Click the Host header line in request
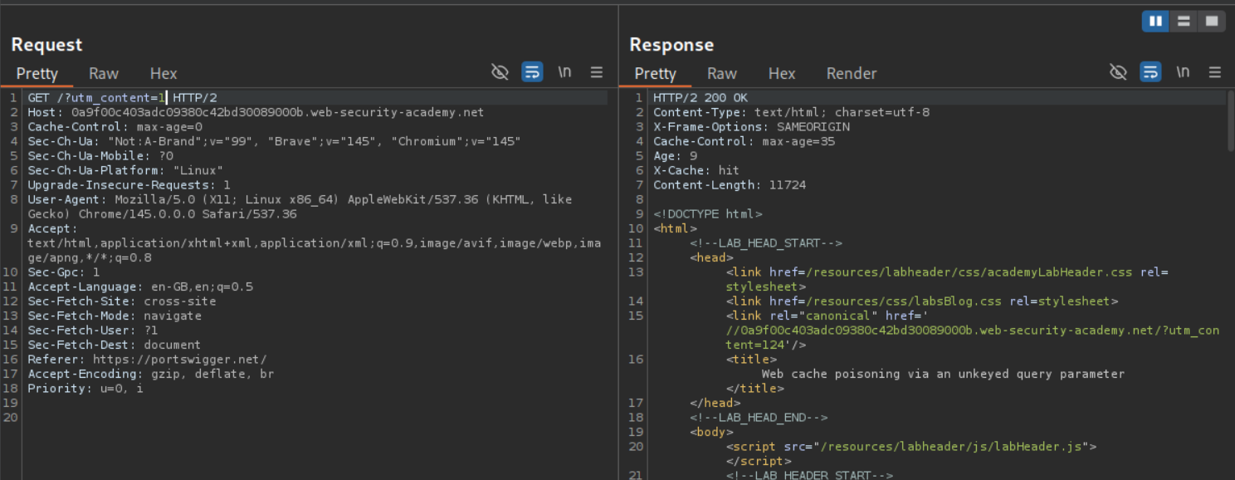Viewport: 1235px width, 480px height. pyautogui.click(x=249, y=112)
